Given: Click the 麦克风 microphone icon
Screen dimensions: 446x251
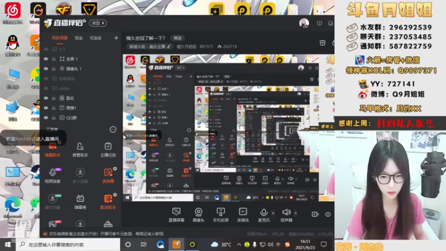Looking at the screenshot, I should pyautogui.click(x=264, y=213).
